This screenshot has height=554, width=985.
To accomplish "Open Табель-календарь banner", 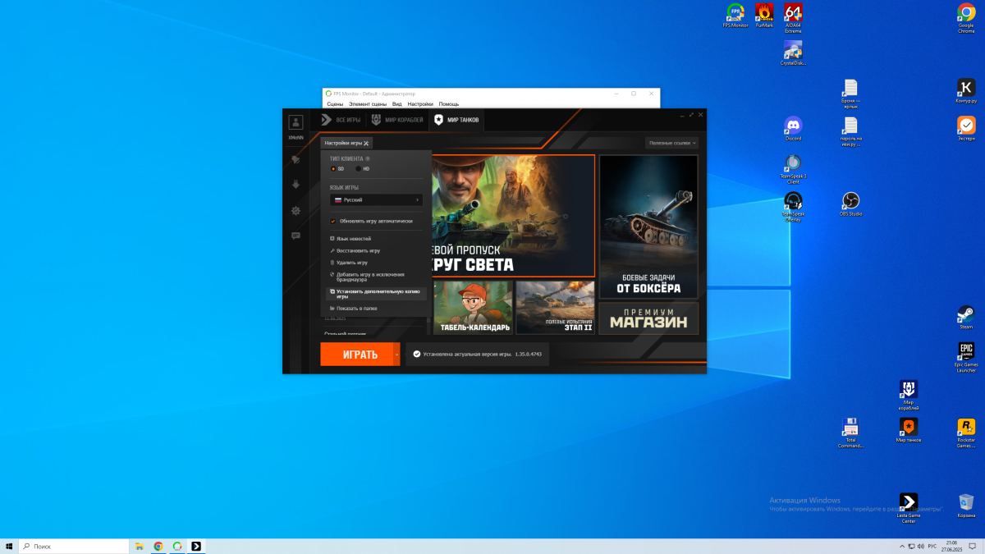I will [474, 307].
